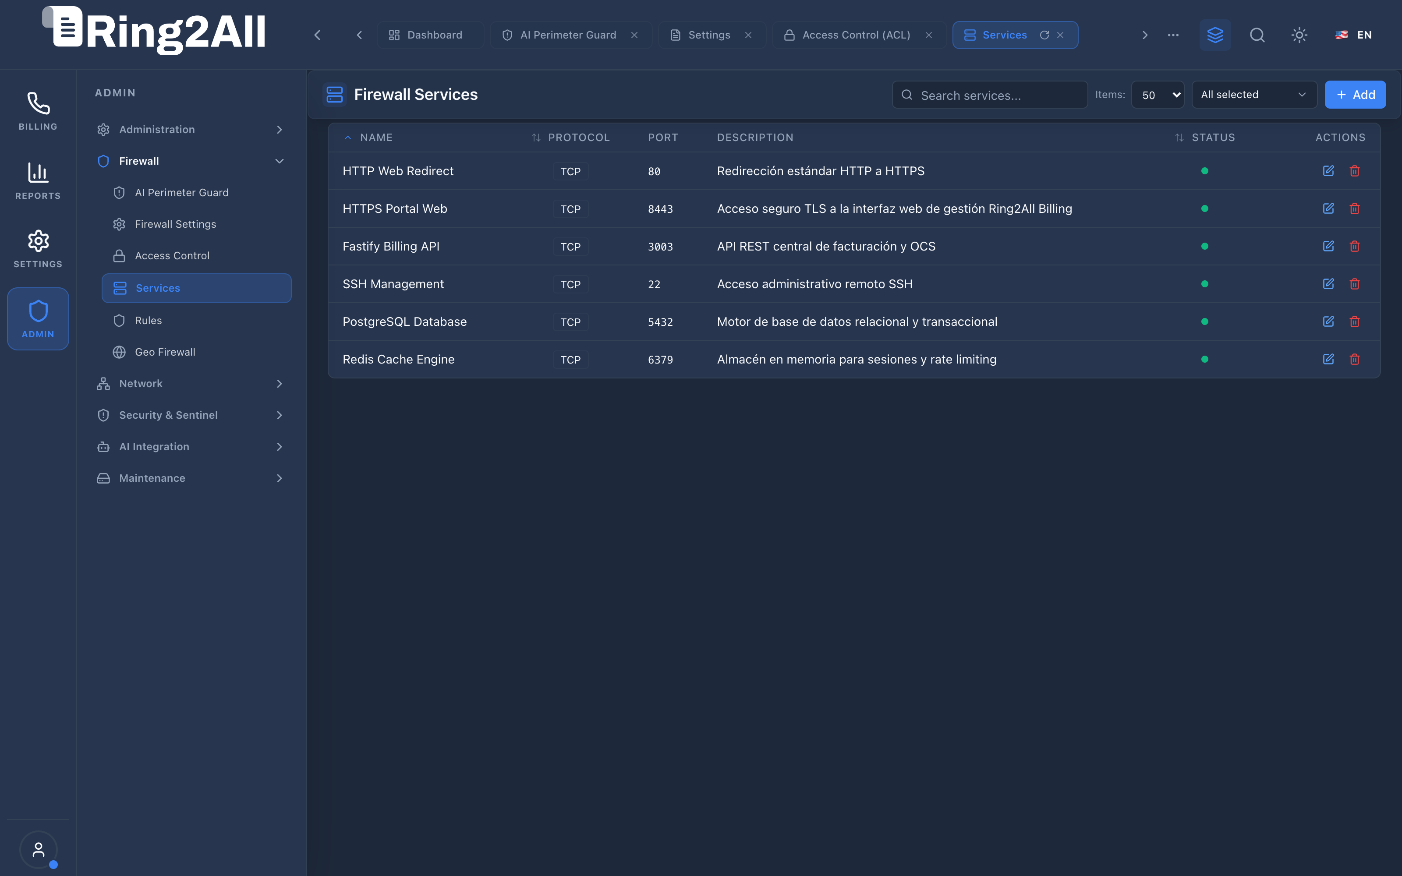This screenshot has width=1402, height=876.
Task: Expand the Network menu group
Action: pos(191,384)
